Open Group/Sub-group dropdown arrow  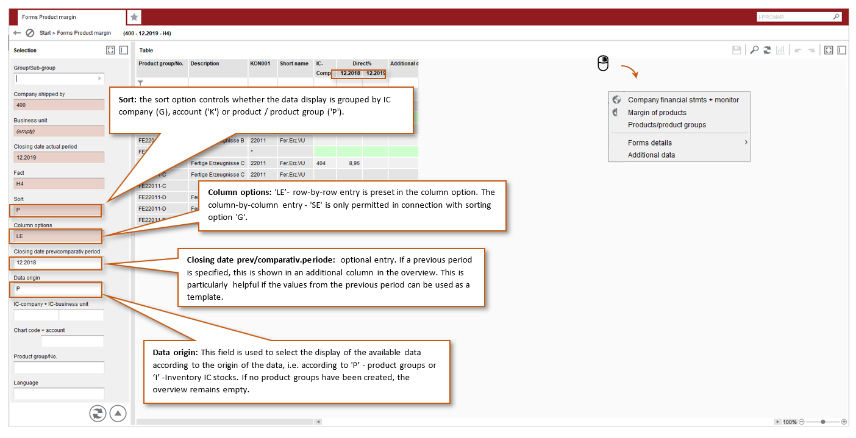tap(100, 79)
